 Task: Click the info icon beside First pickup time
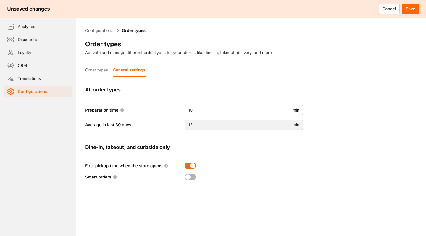point(167,166)
